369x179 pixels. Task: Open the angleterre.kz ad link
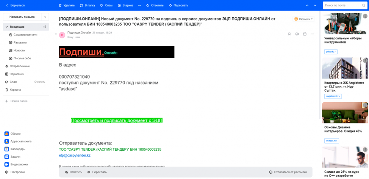[x=333, y=96]
